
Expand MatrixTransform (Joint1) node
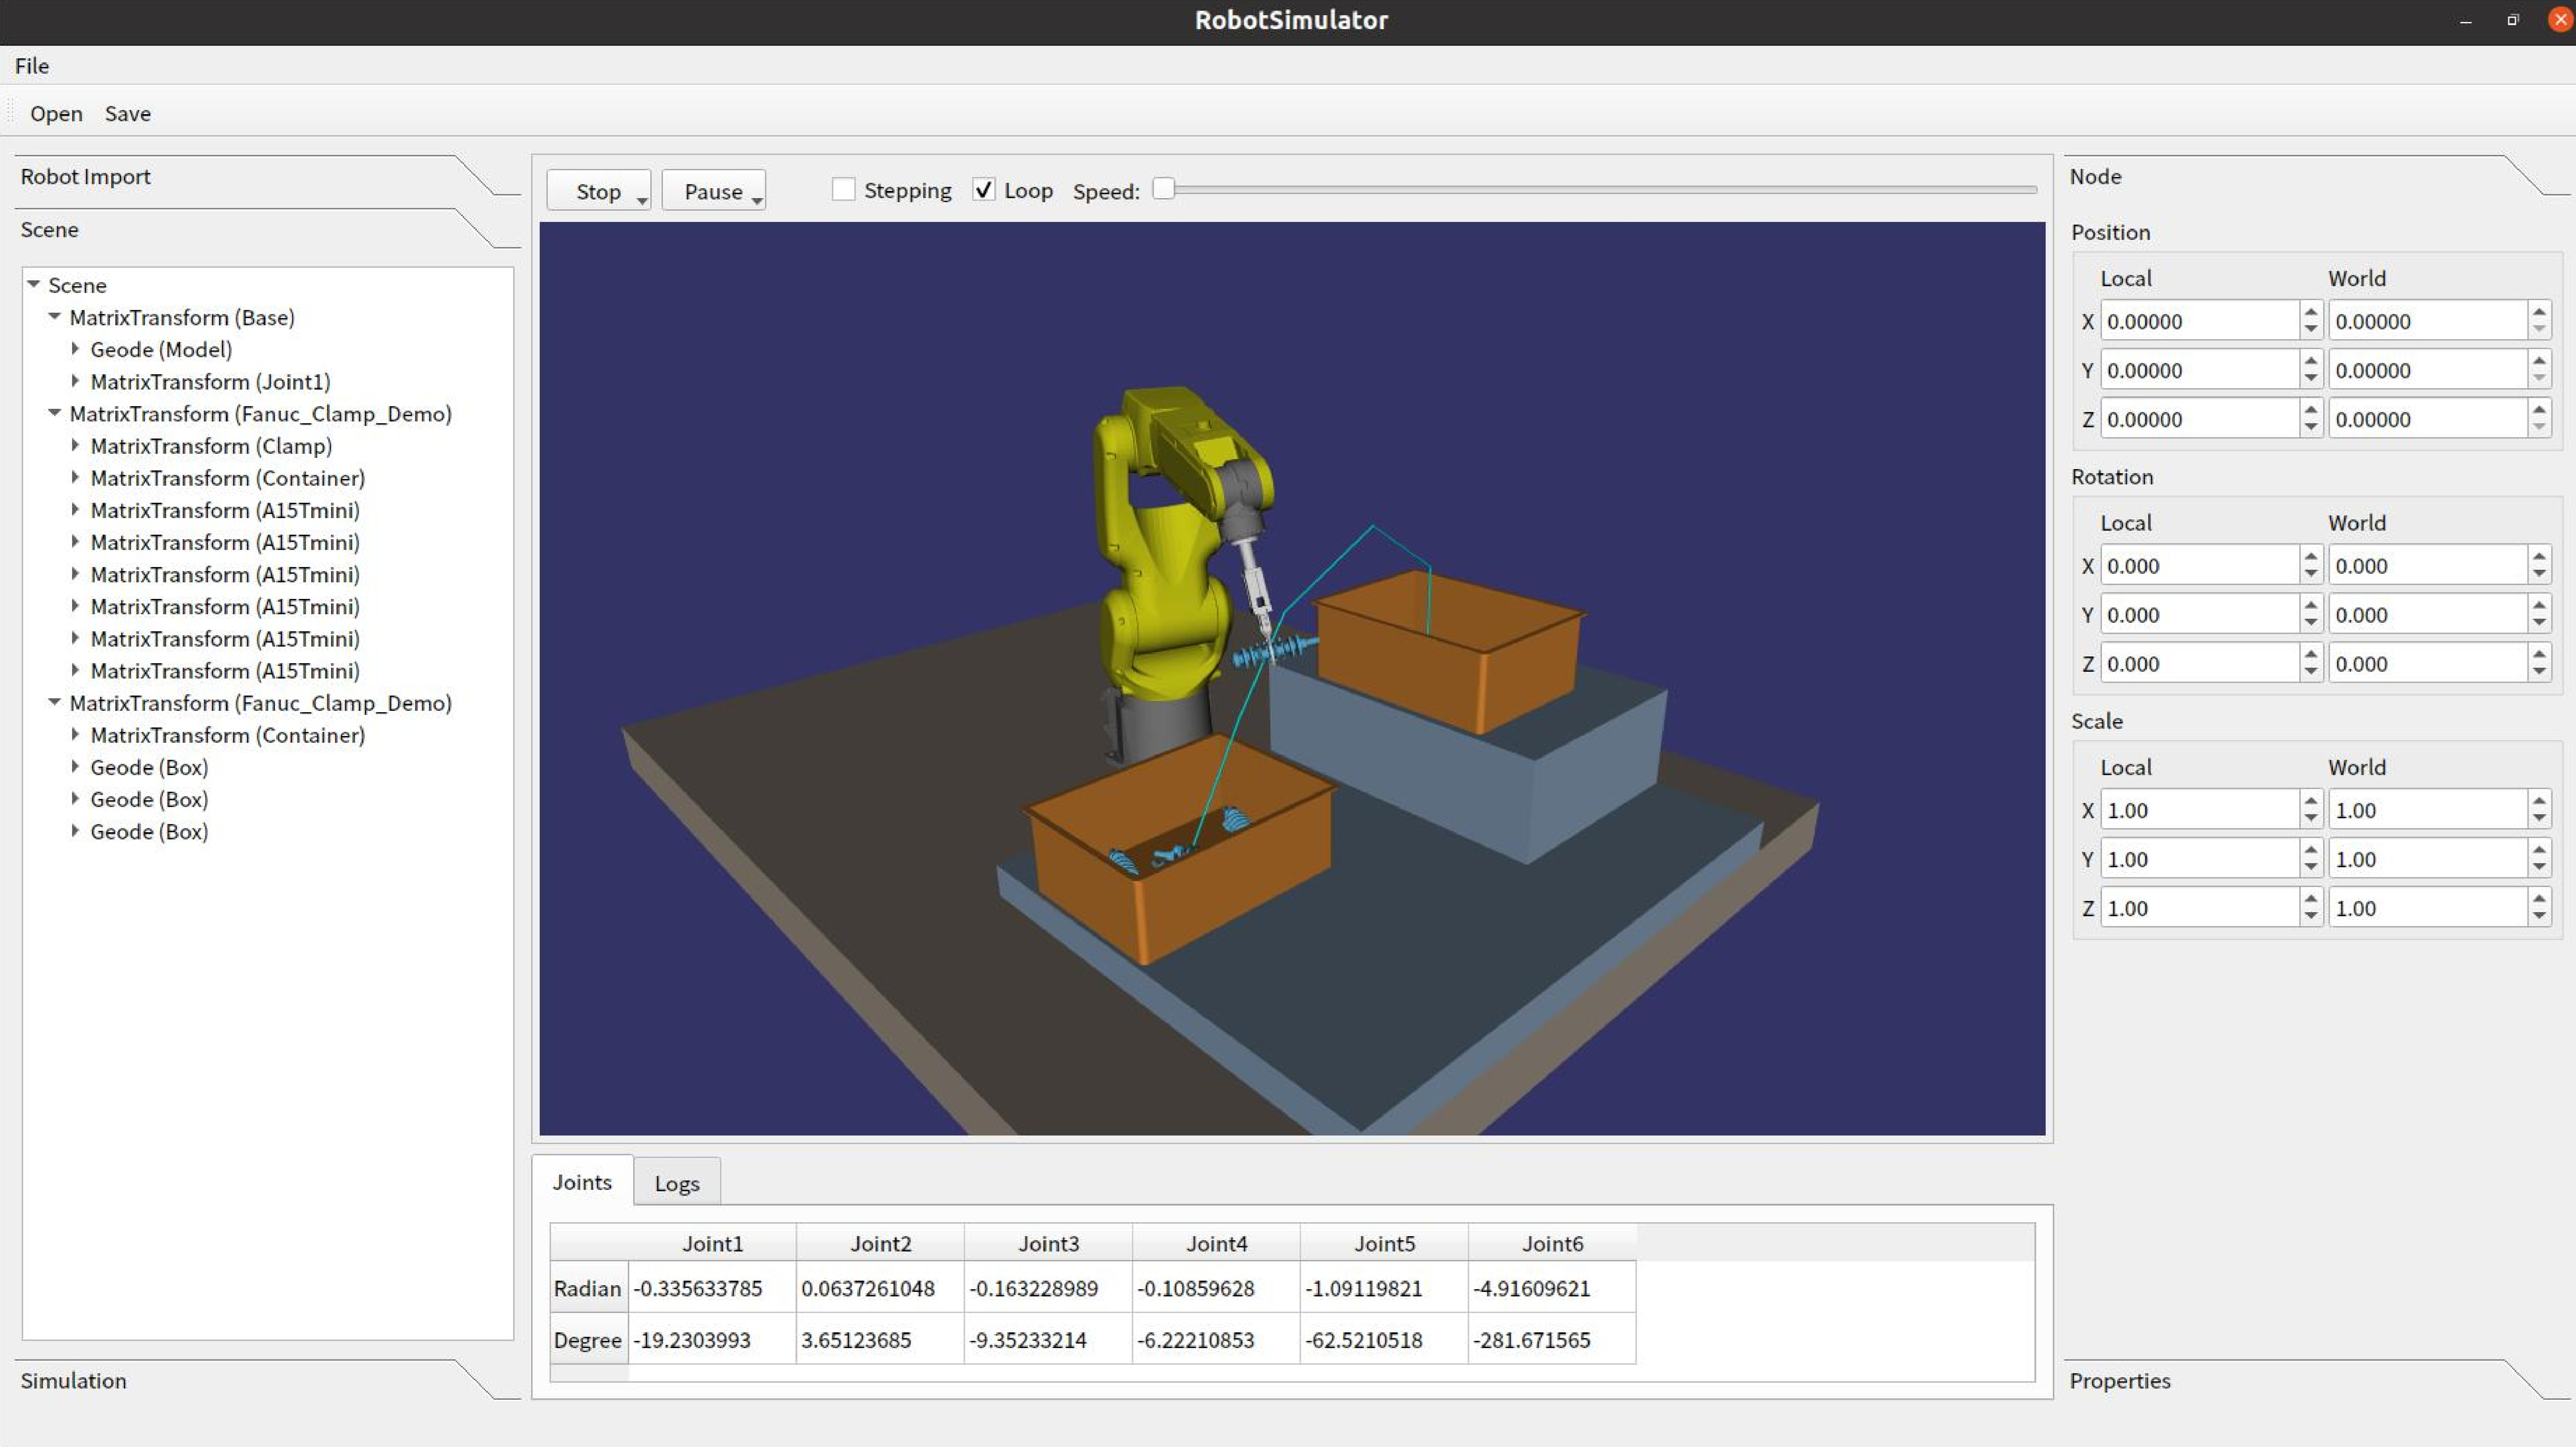coord(75,381)
